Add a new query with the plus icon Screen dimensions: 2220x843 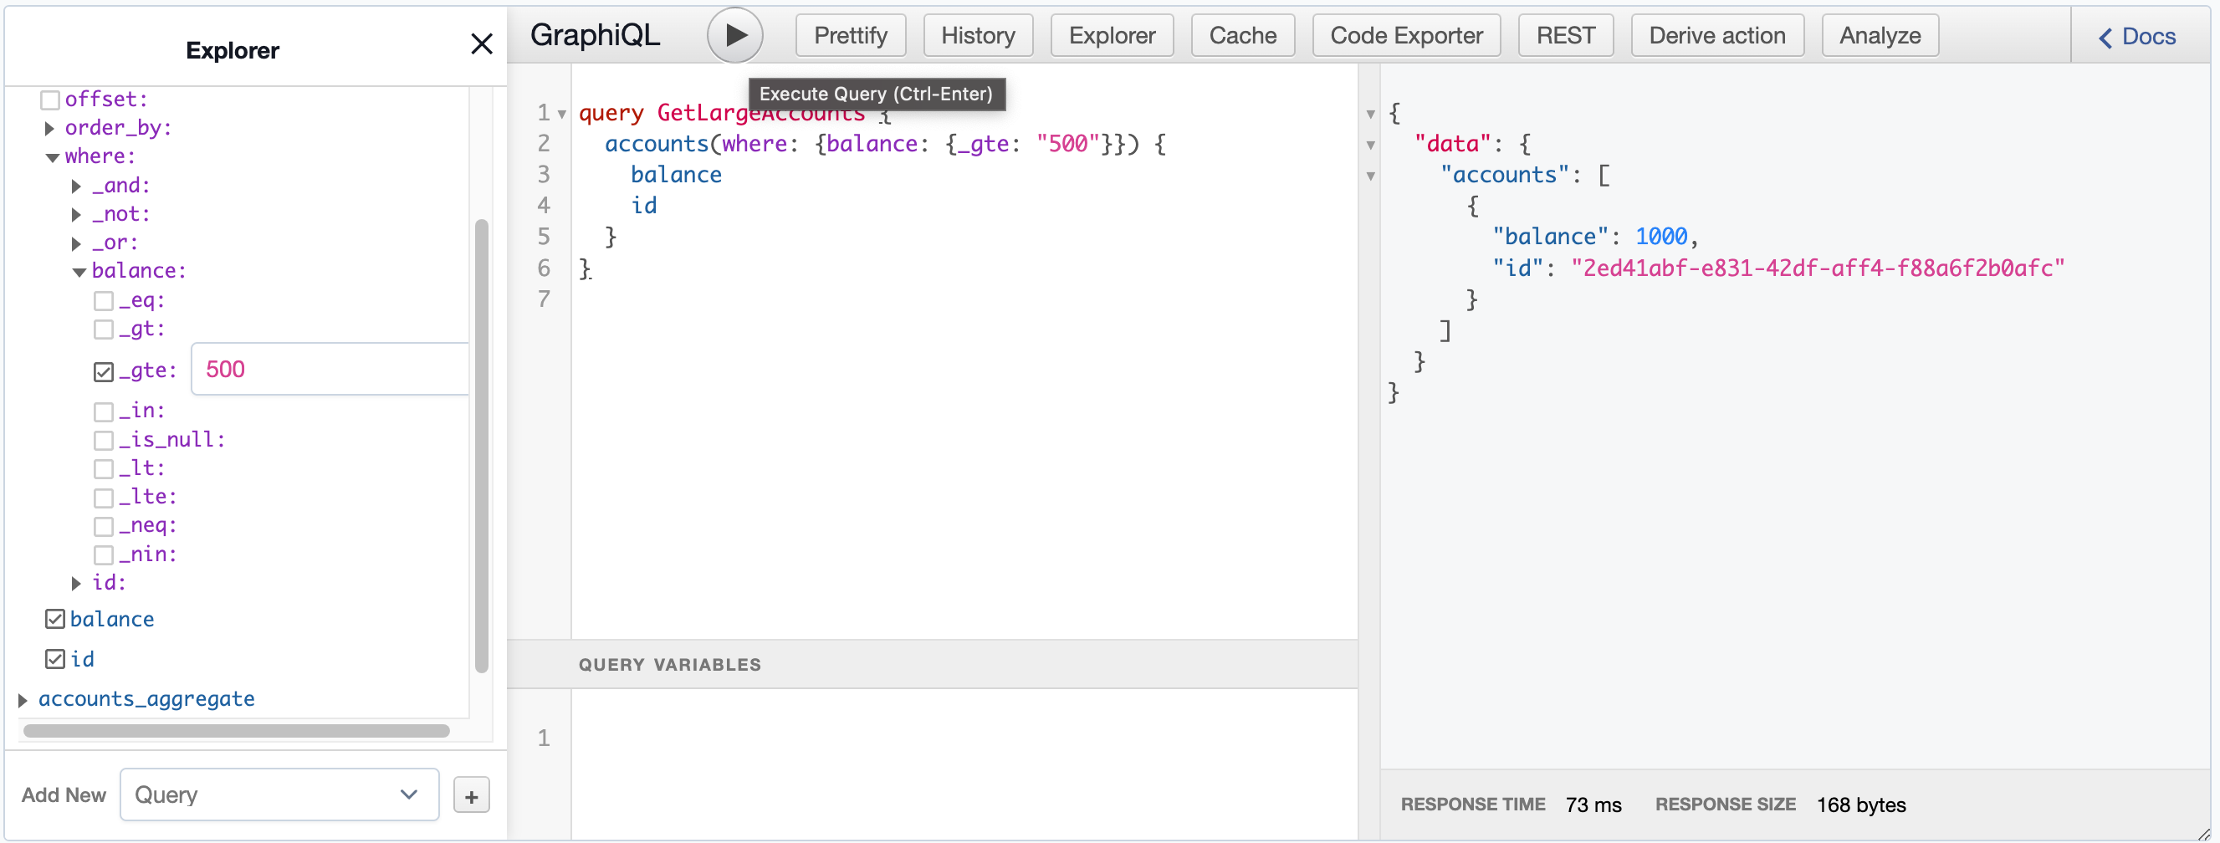pos(471,794)
